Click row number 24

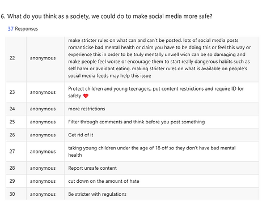pos(12,109)
